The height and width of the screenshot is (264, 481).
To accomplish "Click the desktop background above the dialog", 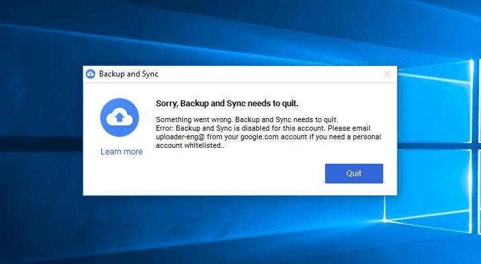I will pyautogui.click(x=238, y=33).
